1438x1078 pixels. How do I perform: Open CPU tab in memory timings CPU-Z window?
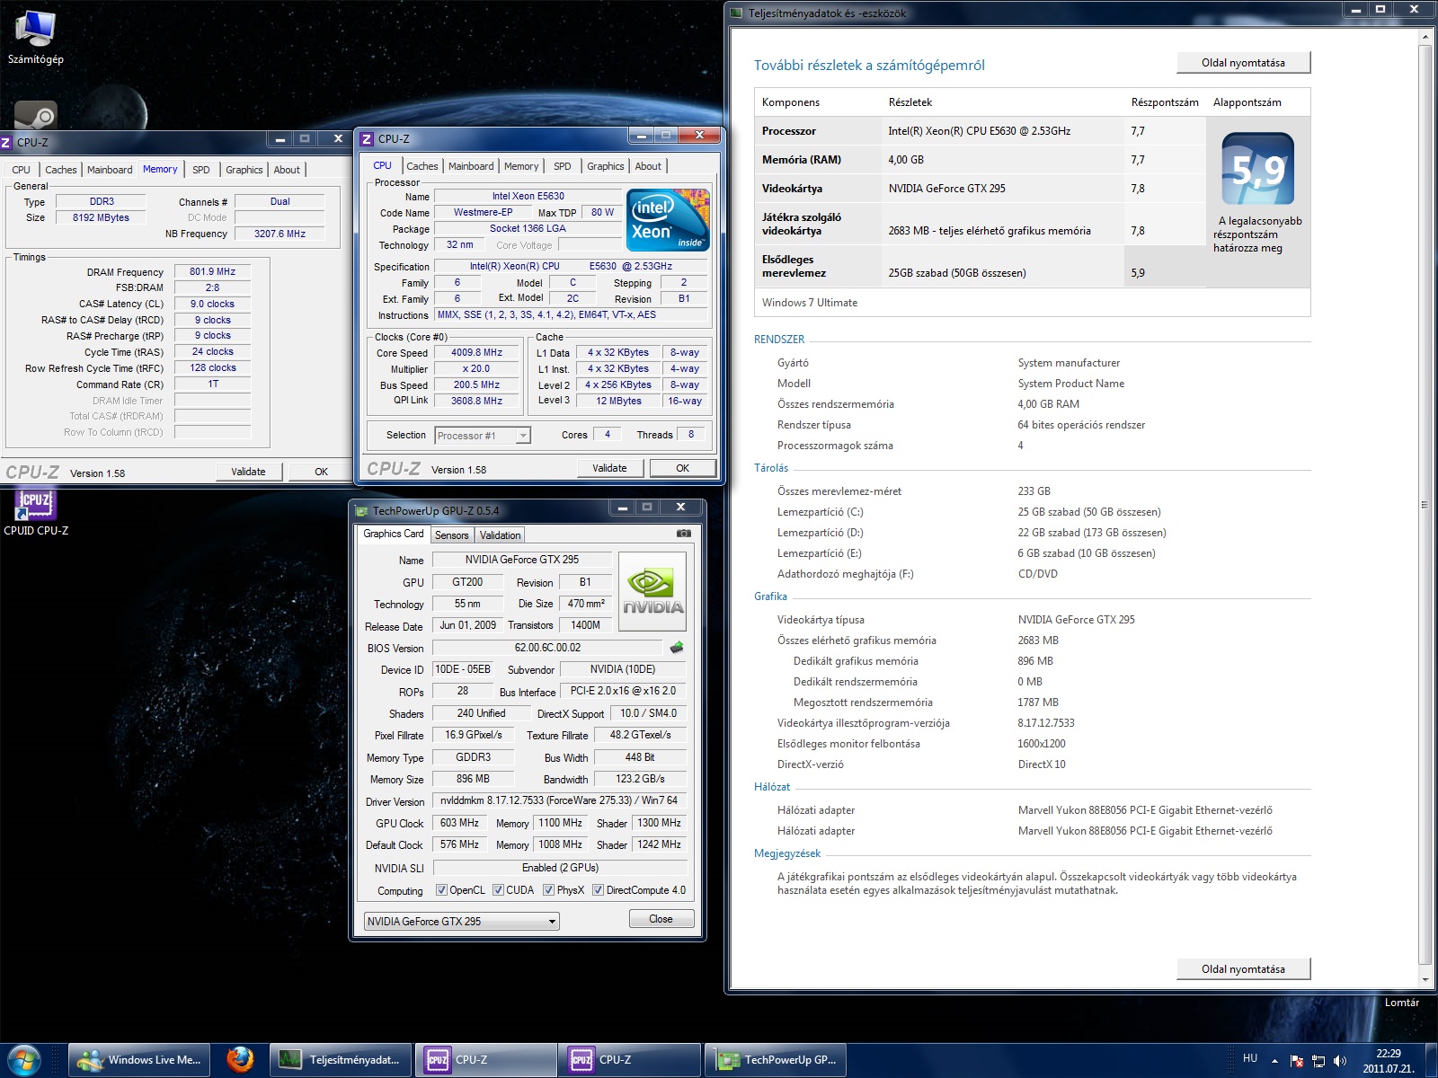(22, 170)
